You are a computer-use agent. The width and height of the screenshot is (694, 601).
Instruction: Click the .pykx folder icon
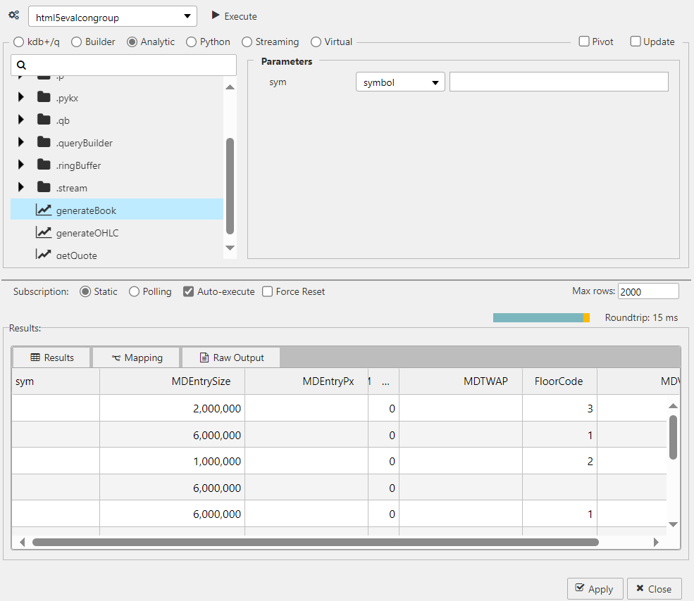point(42,97)
